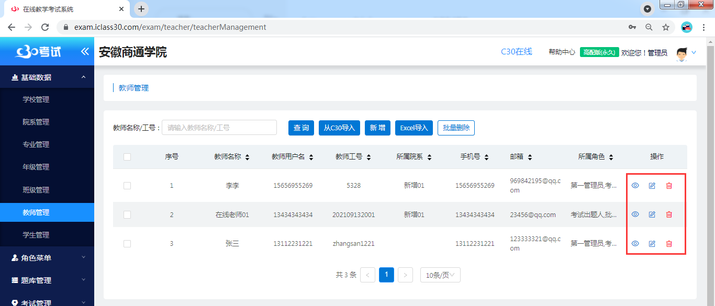Open the C30在线 link

pos(516,51)
